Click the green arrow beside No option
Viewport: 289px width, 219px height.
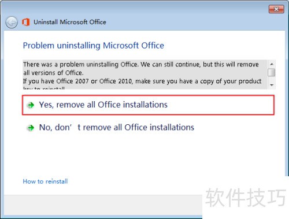[x=31, y=128]
